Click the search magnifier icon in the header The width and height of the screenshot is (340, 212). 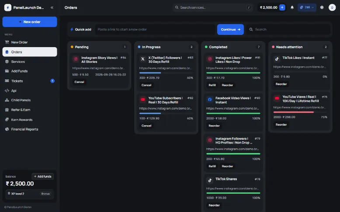(x=177, y=7)
